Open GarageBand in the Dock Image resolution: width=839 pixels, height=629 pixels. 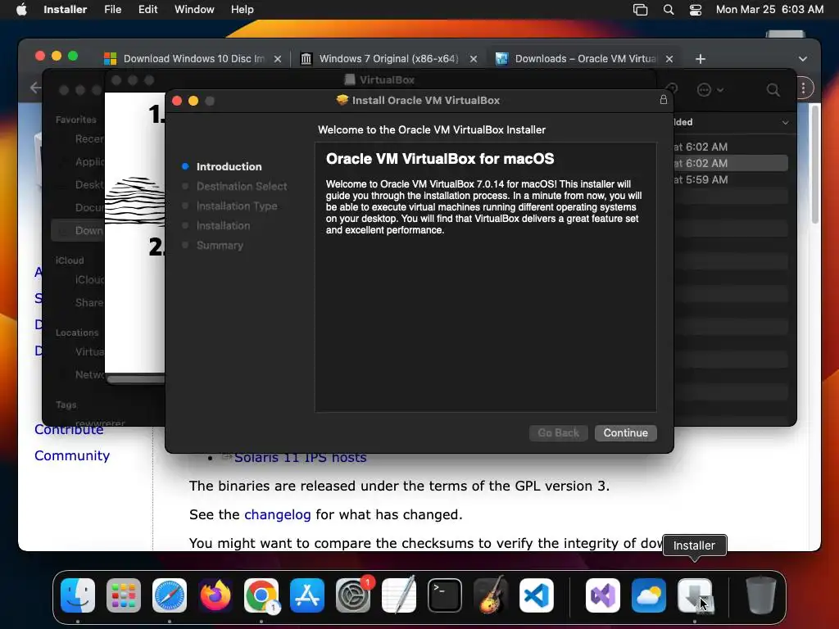pos(491,595)
